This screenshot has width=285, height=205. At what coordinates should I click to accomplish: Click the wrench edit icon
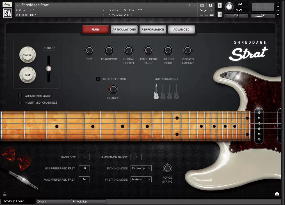(x=7, y=4)
